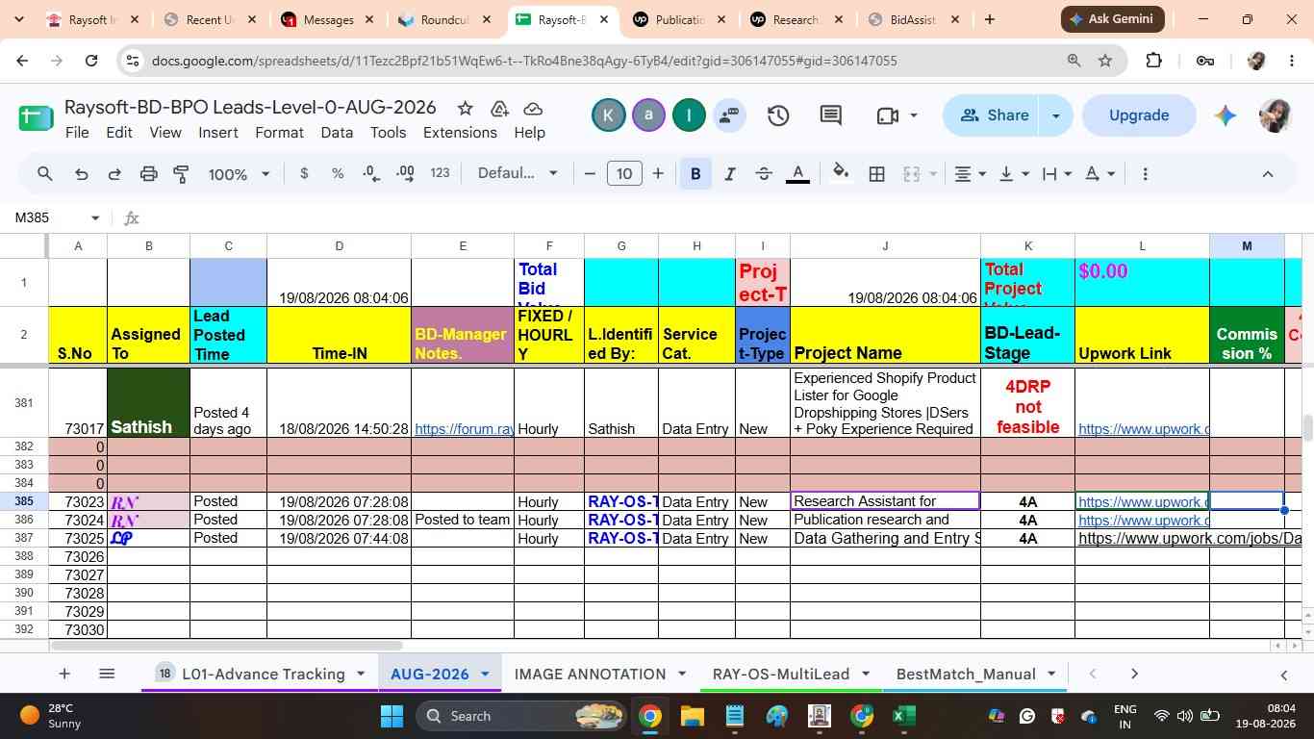Toggle italic formatting

pyautogui.click(x=729, y=174)
